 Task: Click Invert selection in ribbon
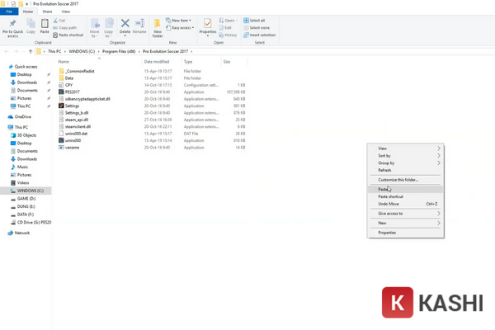pyautogui.click(x=260, y=35)
